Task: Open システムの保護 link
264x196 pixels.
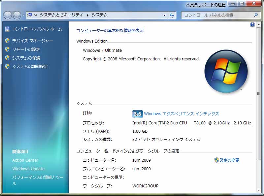Action: [x=26, y=58]
